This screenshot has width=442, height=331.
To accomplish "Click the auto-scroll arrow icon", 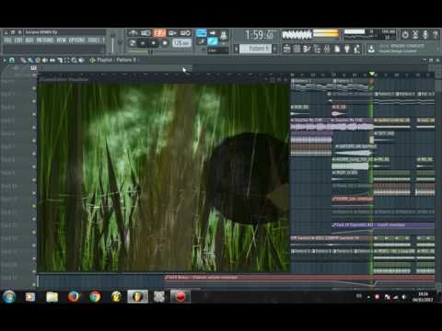I will point(213,33).
